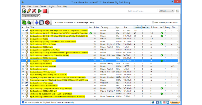Open the Help menu
The image size is (202, 105).
[x=65, y=6]
